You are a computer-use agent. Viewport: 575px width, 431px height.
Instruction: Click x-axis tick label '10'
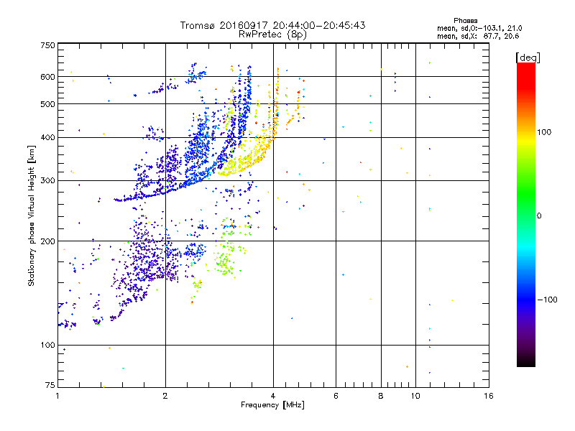pos(415,396)
